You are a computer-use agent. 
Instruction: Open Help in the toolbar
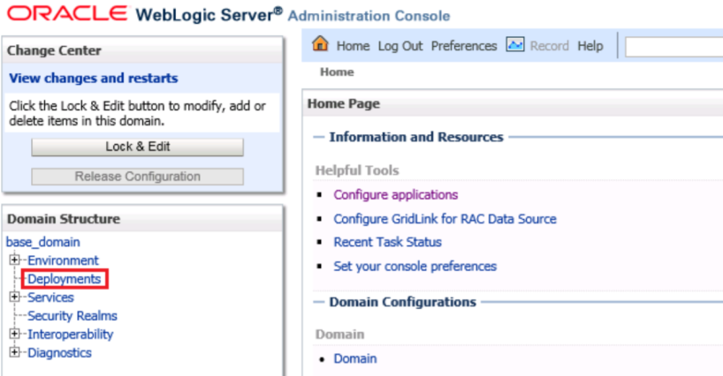click(590, 46)
